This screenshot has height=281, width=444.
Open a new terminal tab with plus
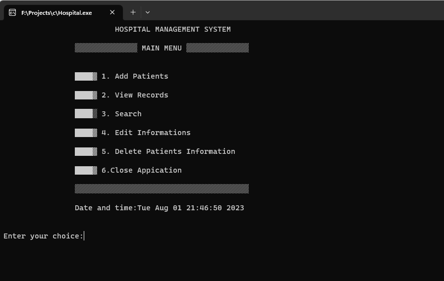point(133,12)
